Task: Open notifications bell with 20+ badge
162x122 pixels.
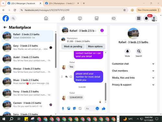Action: pyautogui.click(x=146, y=18)
